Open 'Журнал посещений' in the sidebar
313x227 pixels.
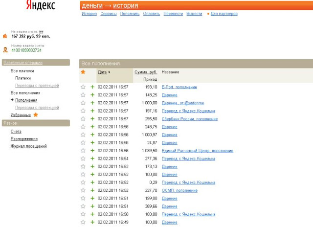pos(28,146)
